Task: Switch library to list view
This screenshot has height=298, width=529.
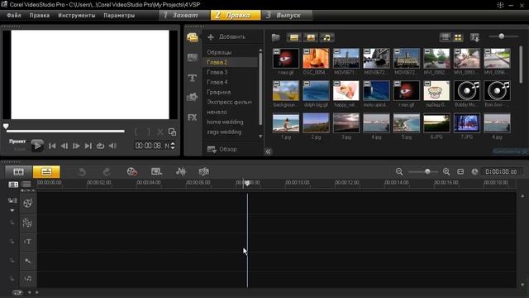Action: (x=446, y=37)
